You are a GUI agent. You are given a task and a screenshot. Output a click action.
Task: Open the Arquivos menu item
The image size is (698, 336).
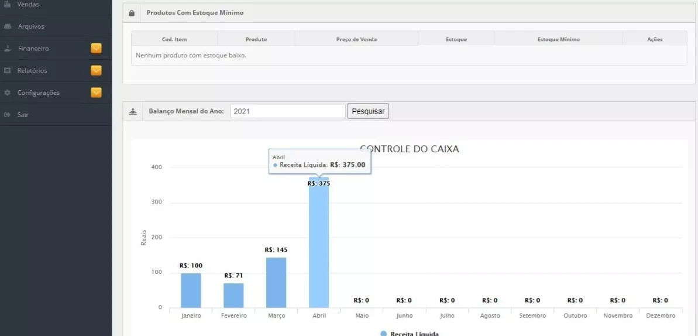(x=31, y=26)
